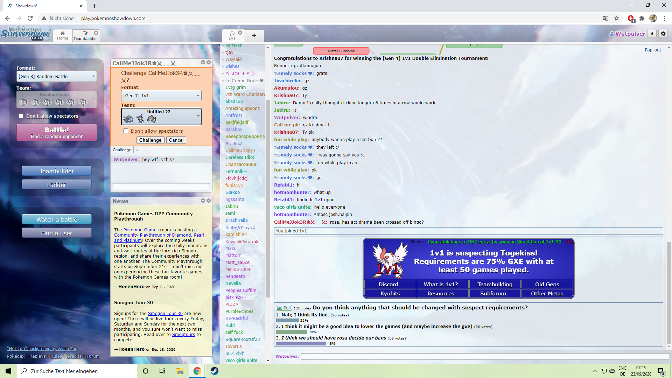Open the Random team selector
The height and width of the screenshot is (378, 672).
(57, 99)
